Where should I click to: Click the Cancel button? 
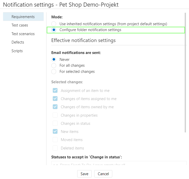click(103, 174)
